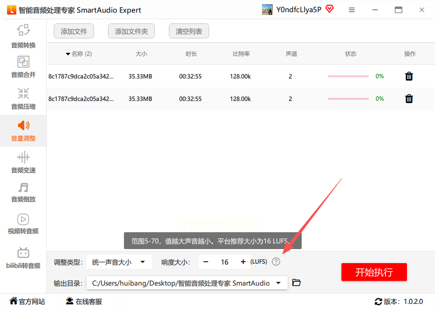Click 添加文件 add file button
The width and height of the screenshot is (435, 309).
point(74,31)
